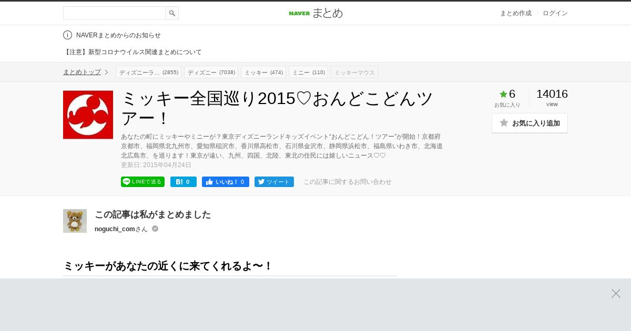Open まとめ作成 link
The width and height of the screenshot is (631, 331).
(515, 13)
